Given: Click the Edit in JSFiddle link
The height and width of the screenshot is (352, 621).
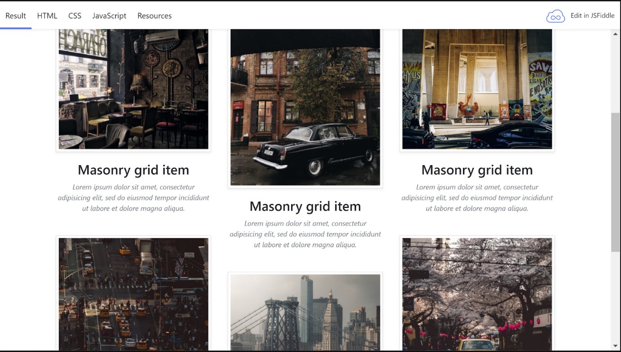Looking at the screenshot, I should 592,15.
